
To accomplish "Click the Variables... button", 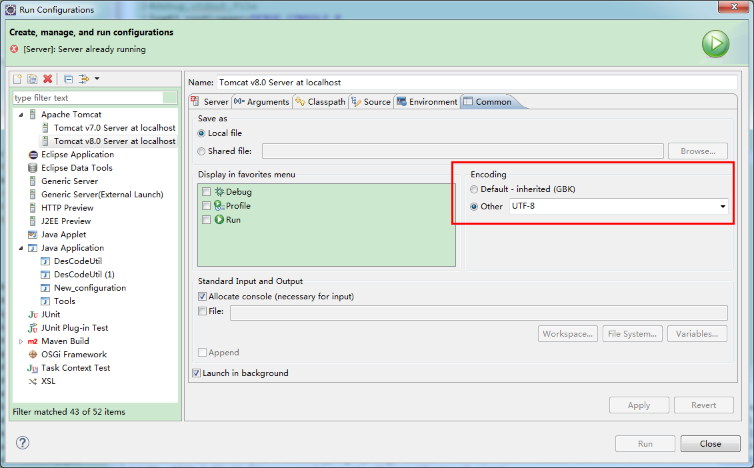I will [697, 334].
